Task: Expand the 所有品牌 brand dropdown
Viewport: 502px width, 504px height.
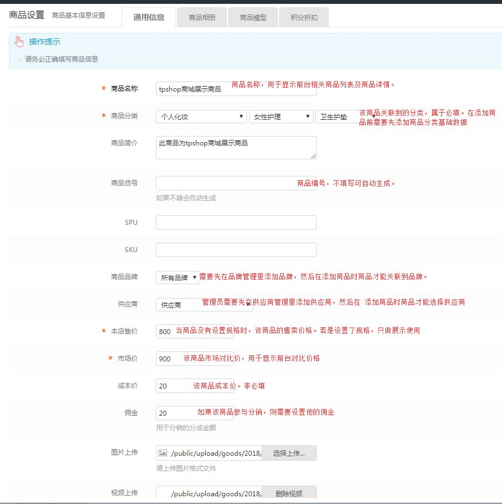Action: click(178, 278)
